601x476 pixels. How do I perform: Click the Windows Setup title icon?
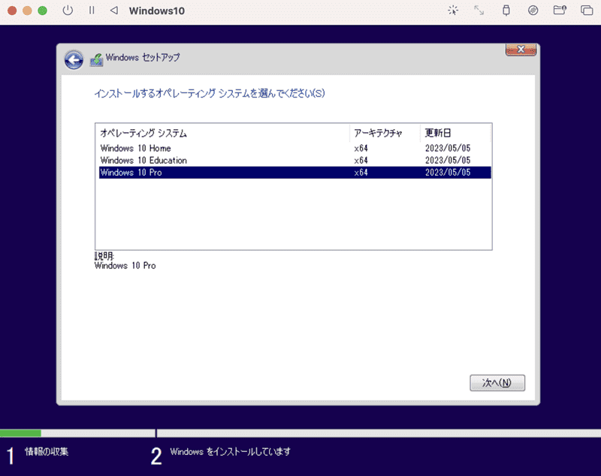click(x=96, y=60)
